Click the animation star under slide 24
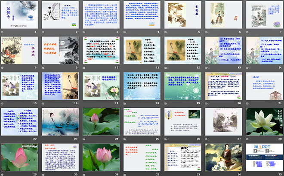This screenshot has width=284, height=176. [x=84, y=139]
